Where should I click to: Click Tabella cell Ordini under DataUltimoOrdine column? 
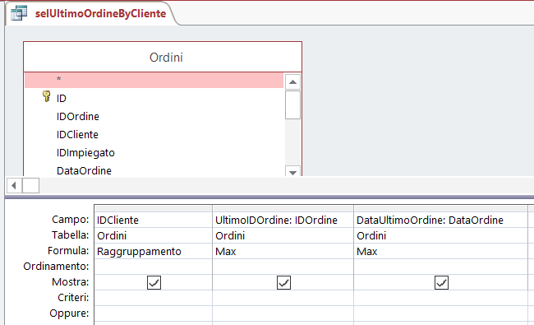[x=440, y=235]
